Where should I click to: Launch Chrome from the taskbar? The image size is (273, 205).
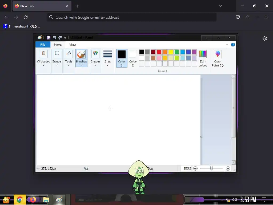(x=20, y=200)
